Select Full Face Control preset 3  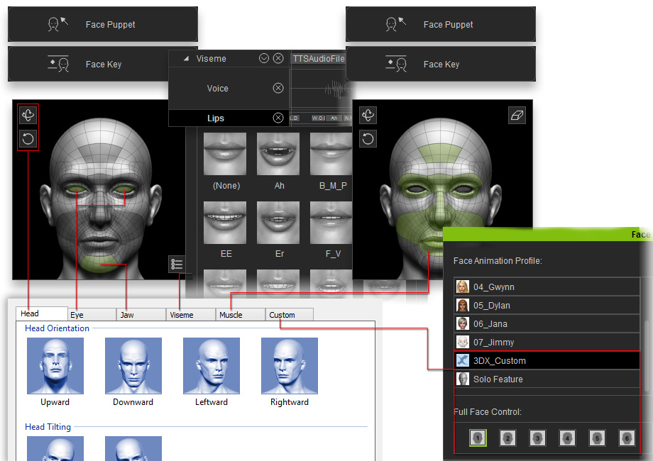pos(537,438)
